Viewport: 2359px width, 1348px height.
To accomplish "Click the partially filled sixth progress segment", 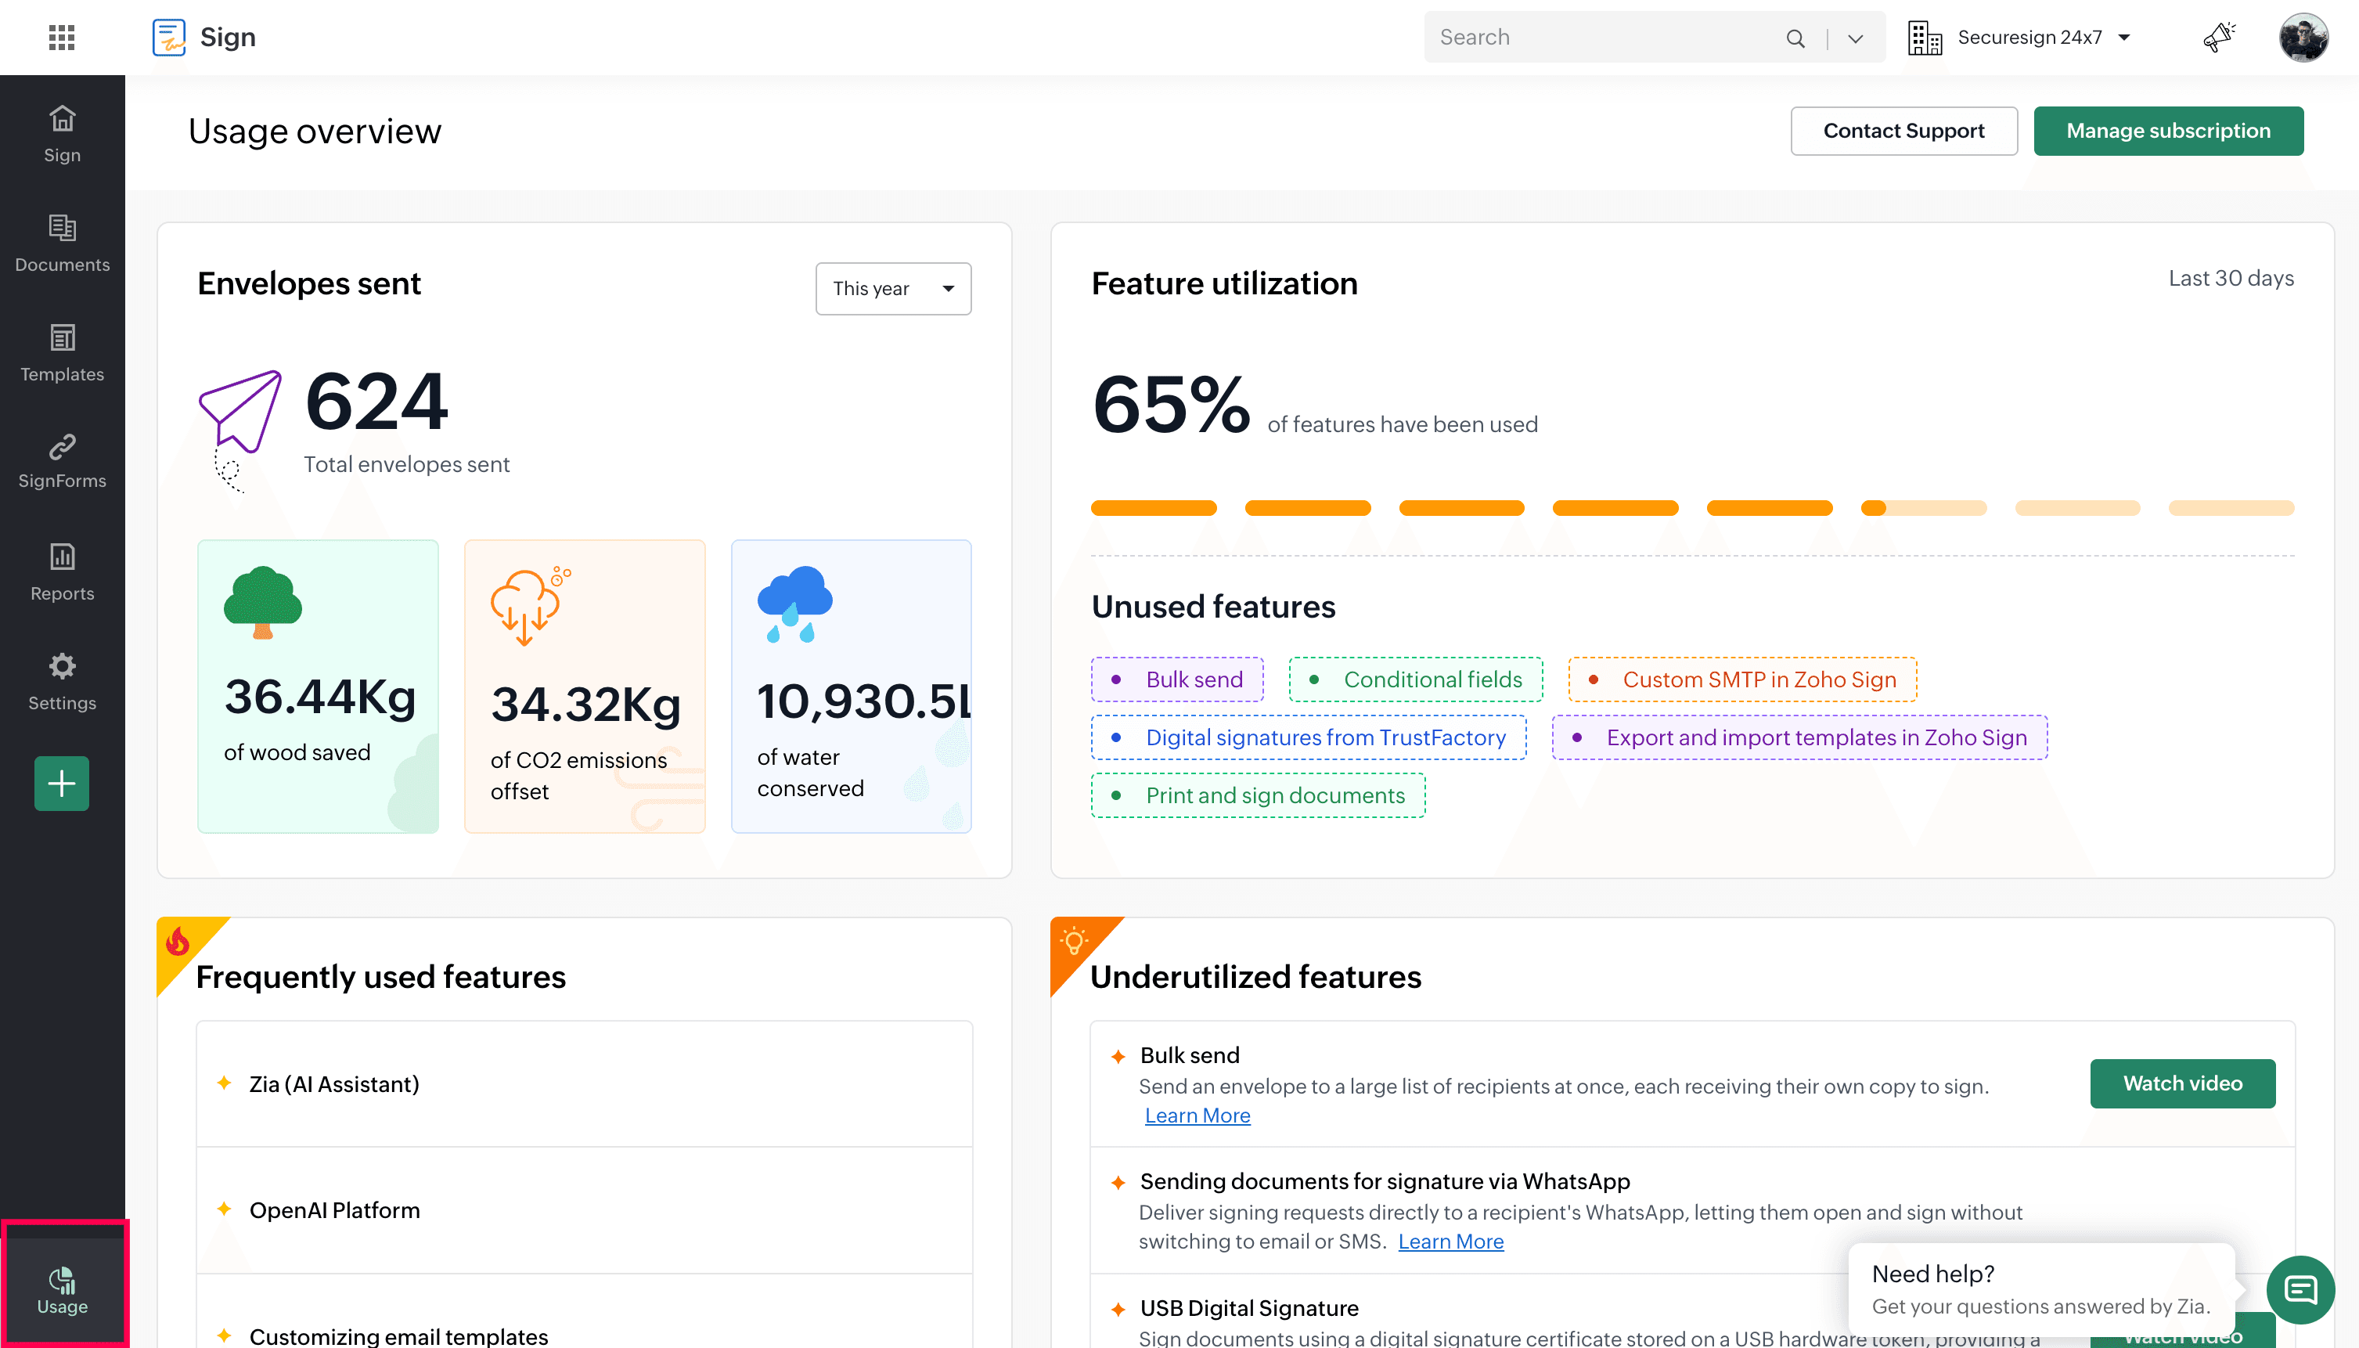I will pos(1923,507).
